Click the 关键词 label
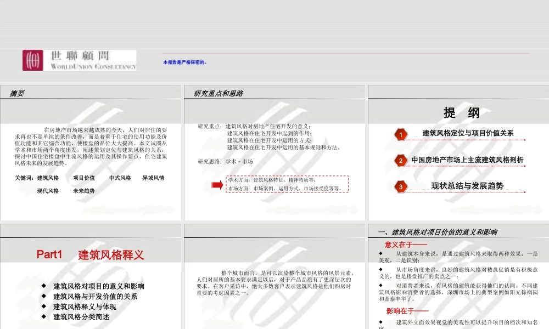 coord(24,178)
